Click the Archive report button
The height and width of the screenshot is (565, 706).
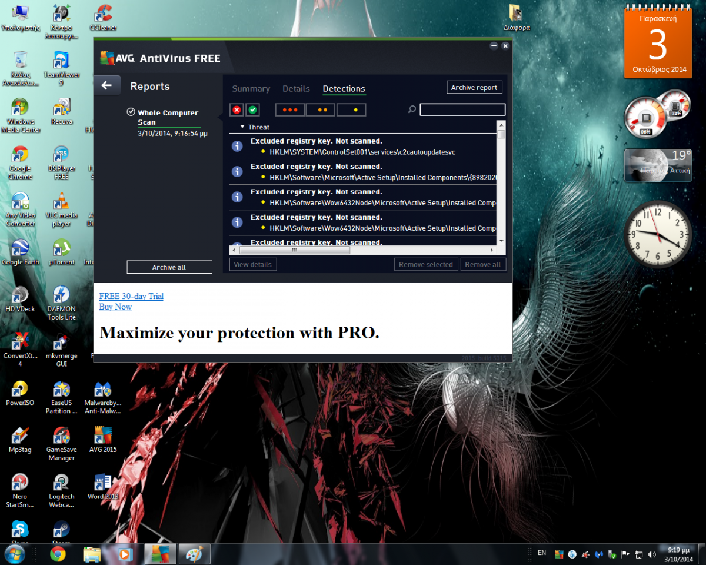pos(474,87)
